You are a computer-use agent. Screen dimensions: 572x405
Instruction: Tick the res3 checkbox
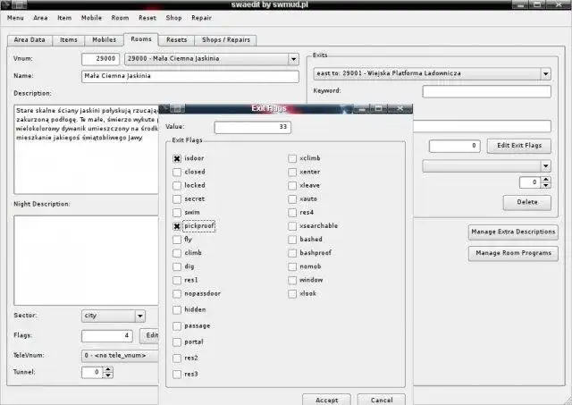[177, 374]
